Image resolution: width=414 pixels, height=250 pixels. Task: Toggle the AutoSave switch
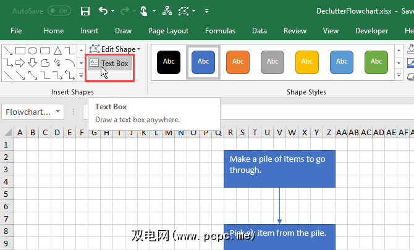59,11
